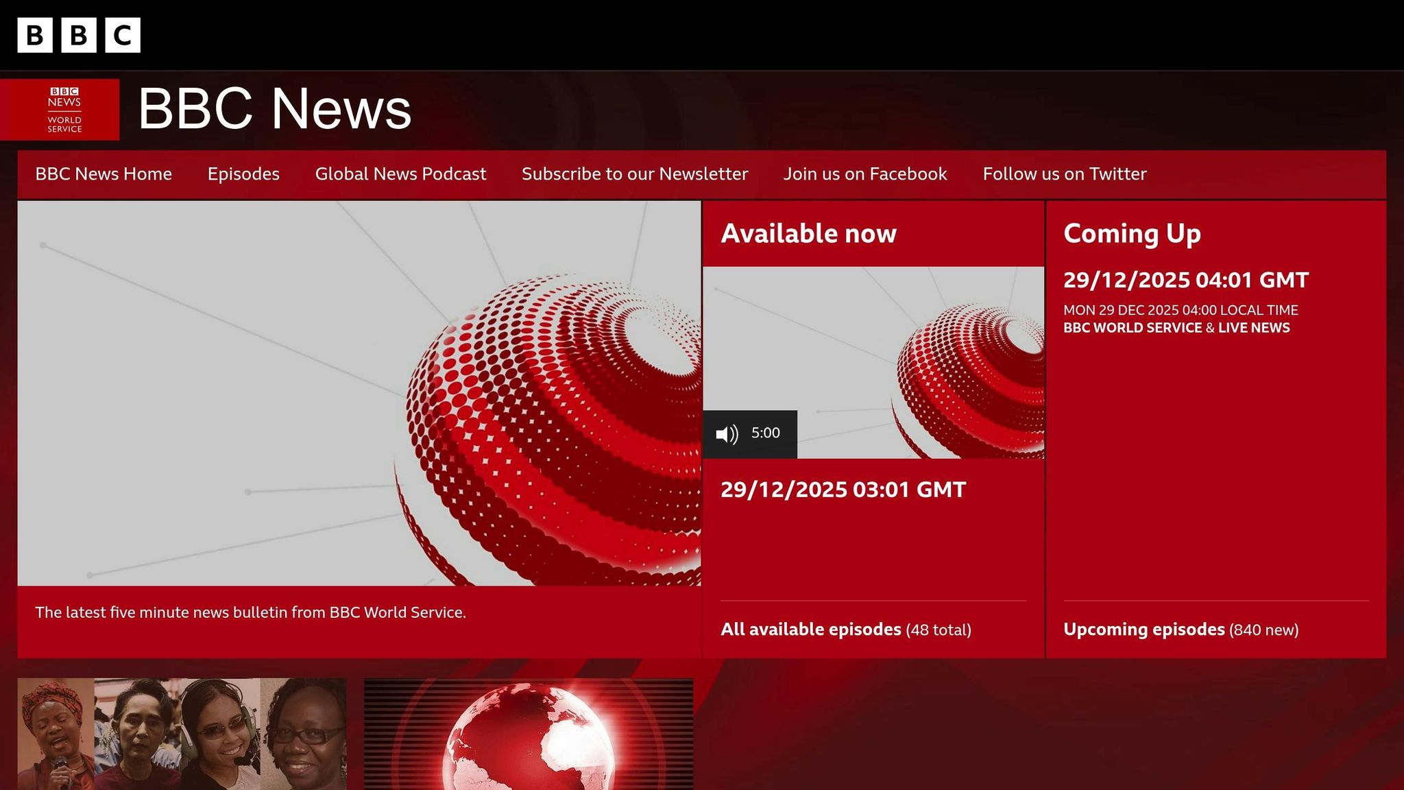
Task: Click the BBC logo in the top corner
Action: [77, 34]
